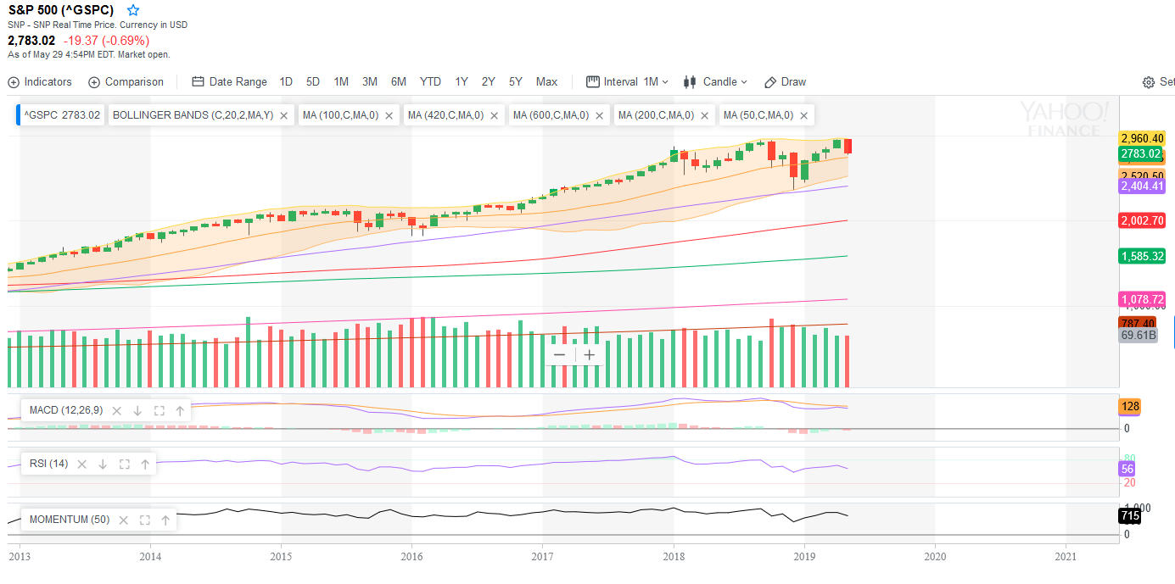This screenshot has width=1175, height=584.
Task: Open the Candle chart type dropdown
Action: [715, 82]
